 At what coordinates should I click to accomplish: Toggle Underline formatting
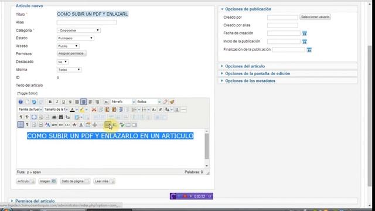pos(63,102)
